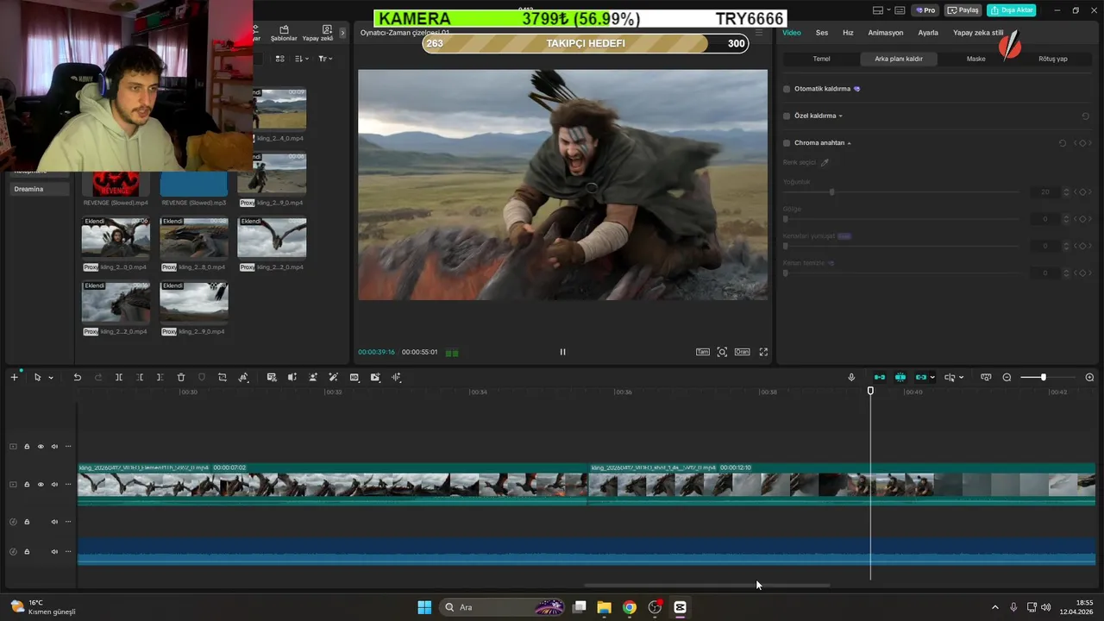Open the Ayarla tab
The image size is (1104, 621).
pyautogui.click(x=928, y=33)
